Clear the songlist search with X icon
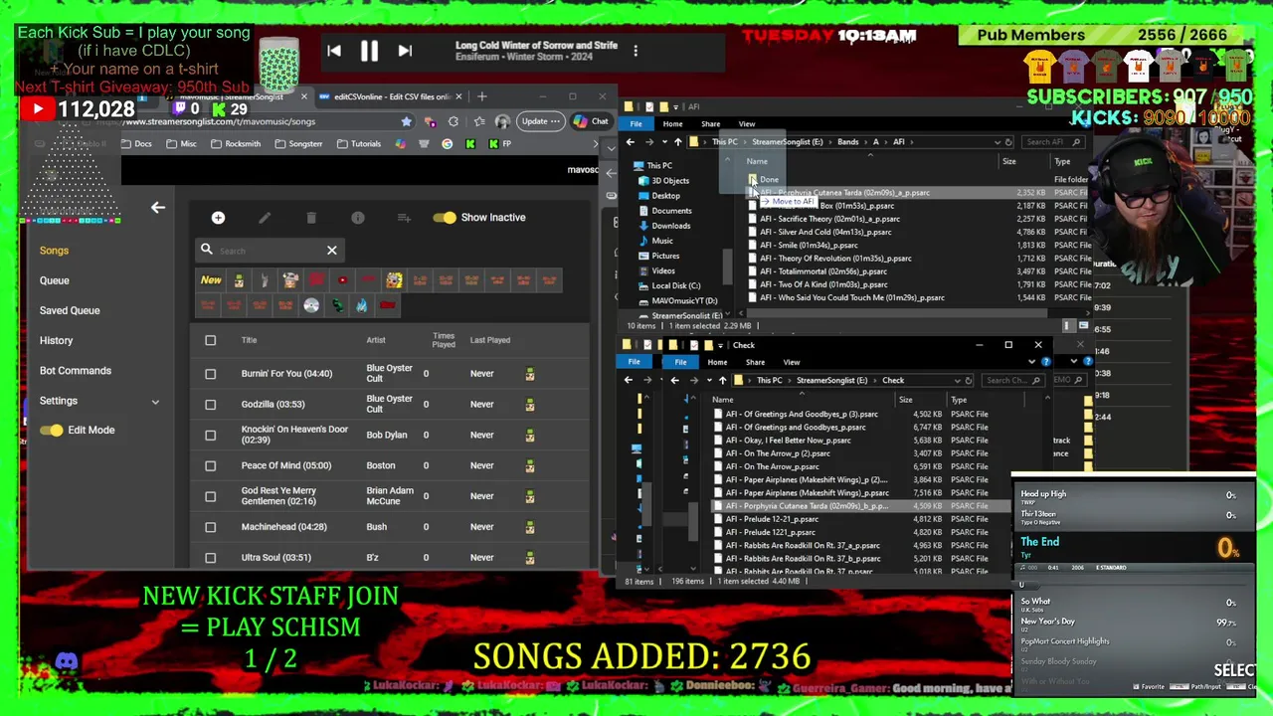Viewport: 1273px width, 716px height. coord(332,251)
